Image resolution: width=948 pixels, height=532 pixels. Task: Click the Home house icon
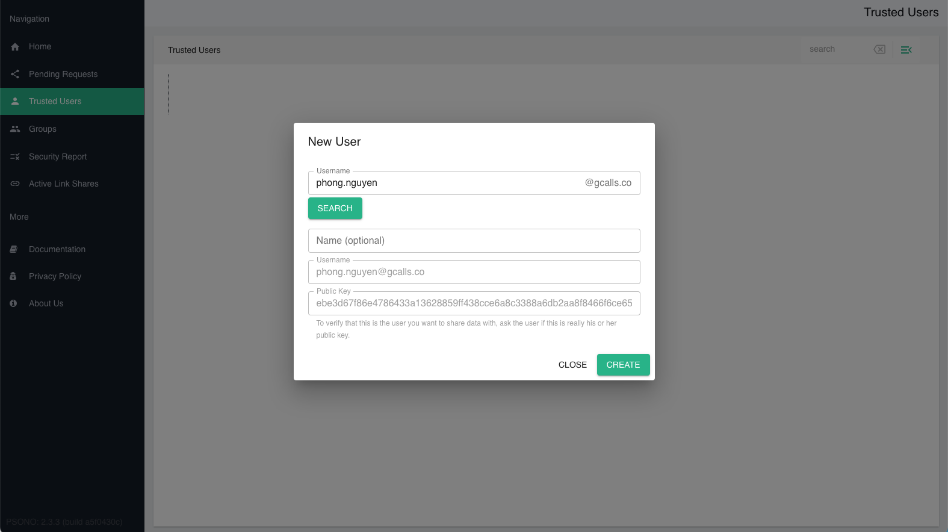tap(15, 47)
